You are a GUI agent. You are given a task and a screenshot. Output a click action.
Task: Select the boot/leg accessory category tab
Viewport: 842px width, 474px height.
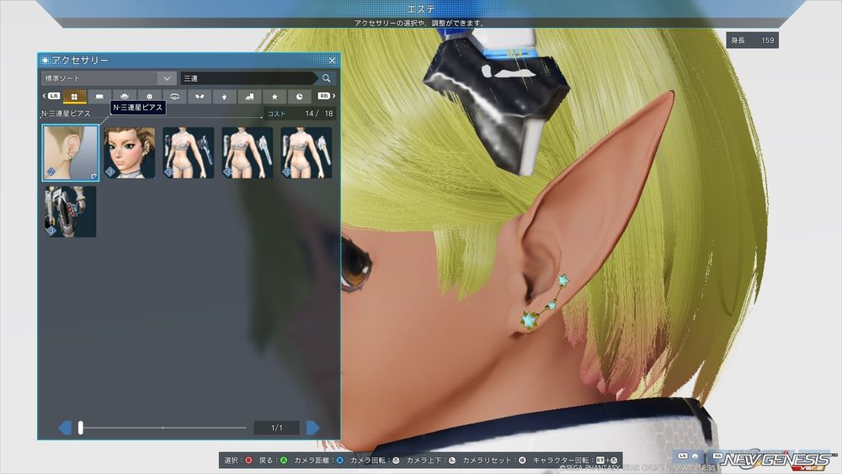tap(249, 97)
